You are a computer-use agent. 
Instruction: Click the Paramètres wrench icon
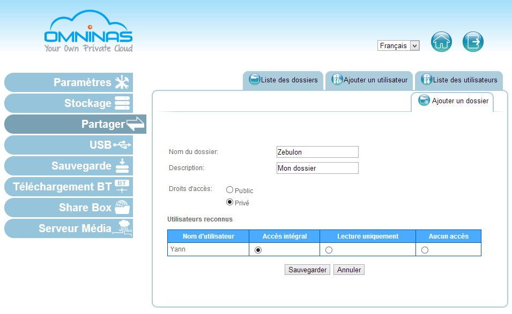click(122, 82)
